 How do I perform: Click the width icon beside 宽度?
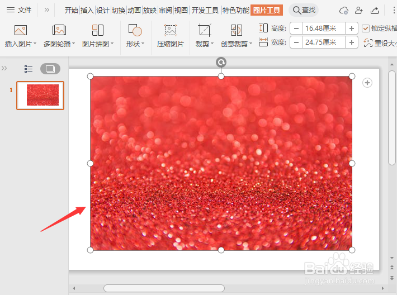pos(263,42)
